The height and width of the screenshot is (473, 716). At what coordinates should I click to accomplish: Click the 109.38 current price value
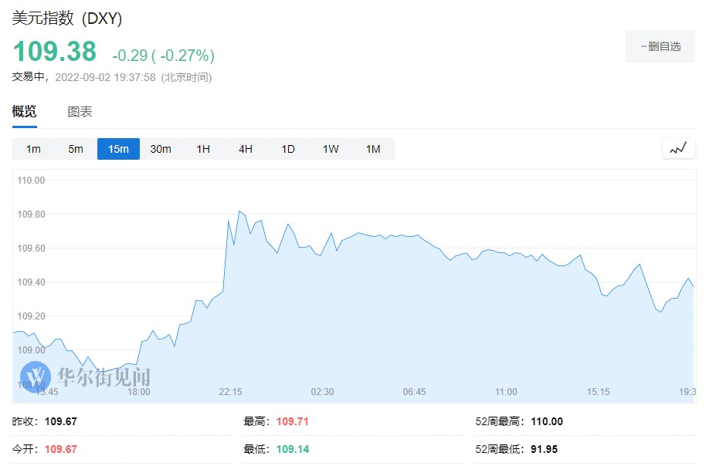coord(55,52)
